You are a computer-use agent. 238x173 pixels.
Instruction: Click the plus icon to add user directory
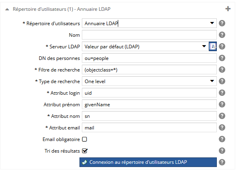tap(228, 9)
